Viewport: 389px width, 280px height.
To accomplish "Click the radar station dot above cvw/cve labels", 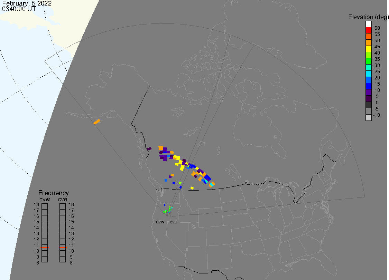I will pos(167,215).
